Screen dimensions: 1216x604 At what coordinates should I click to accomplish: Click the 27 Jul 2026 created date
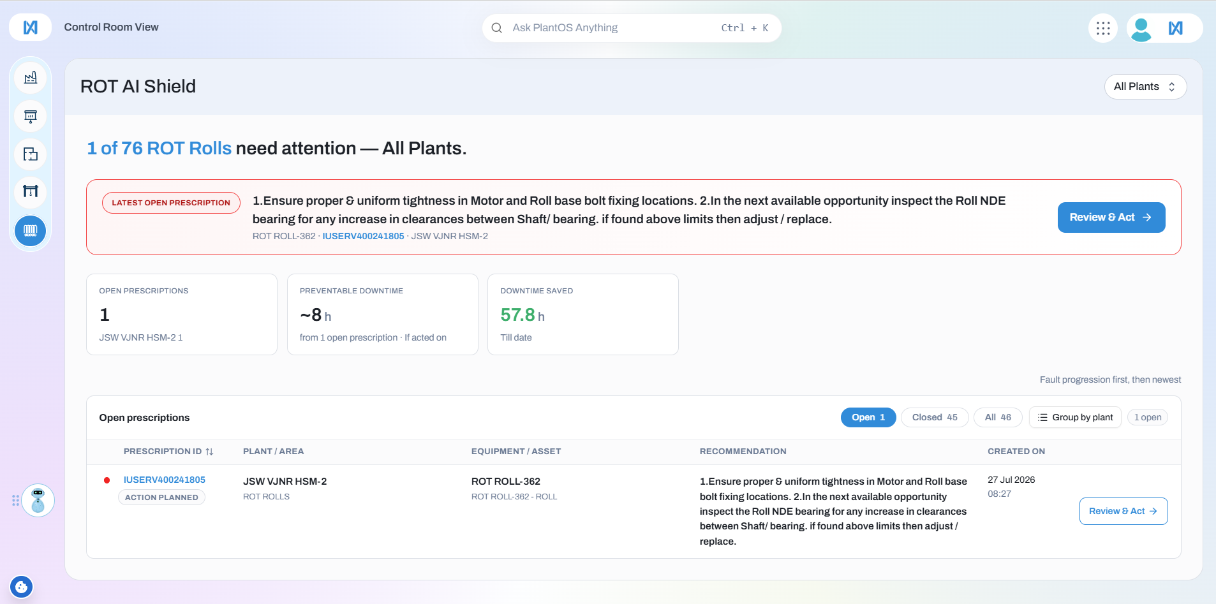click(1011, 480)
